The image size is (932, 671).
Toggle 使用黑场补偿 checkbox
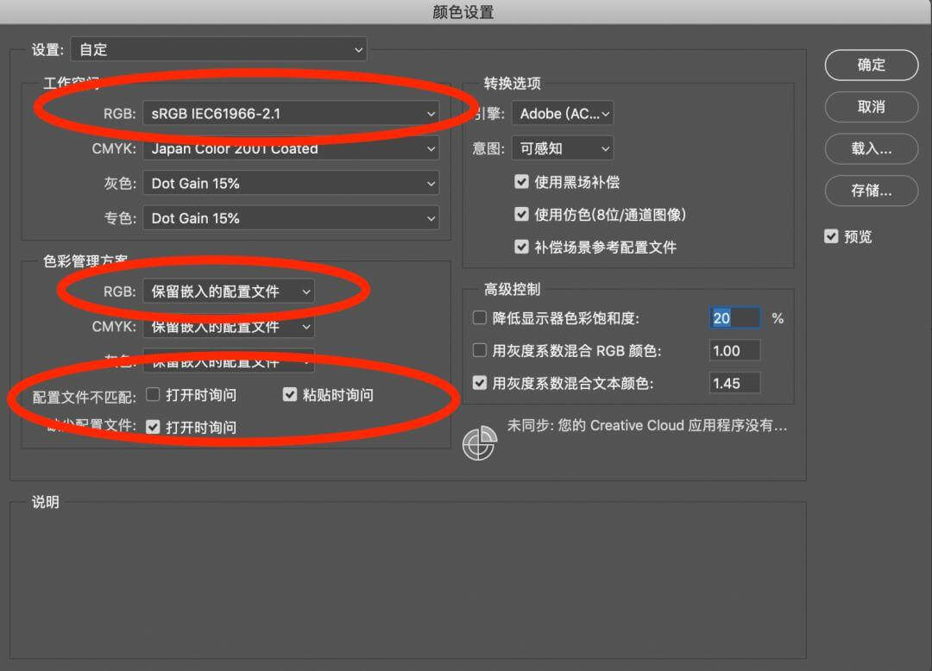coord(521,182)
